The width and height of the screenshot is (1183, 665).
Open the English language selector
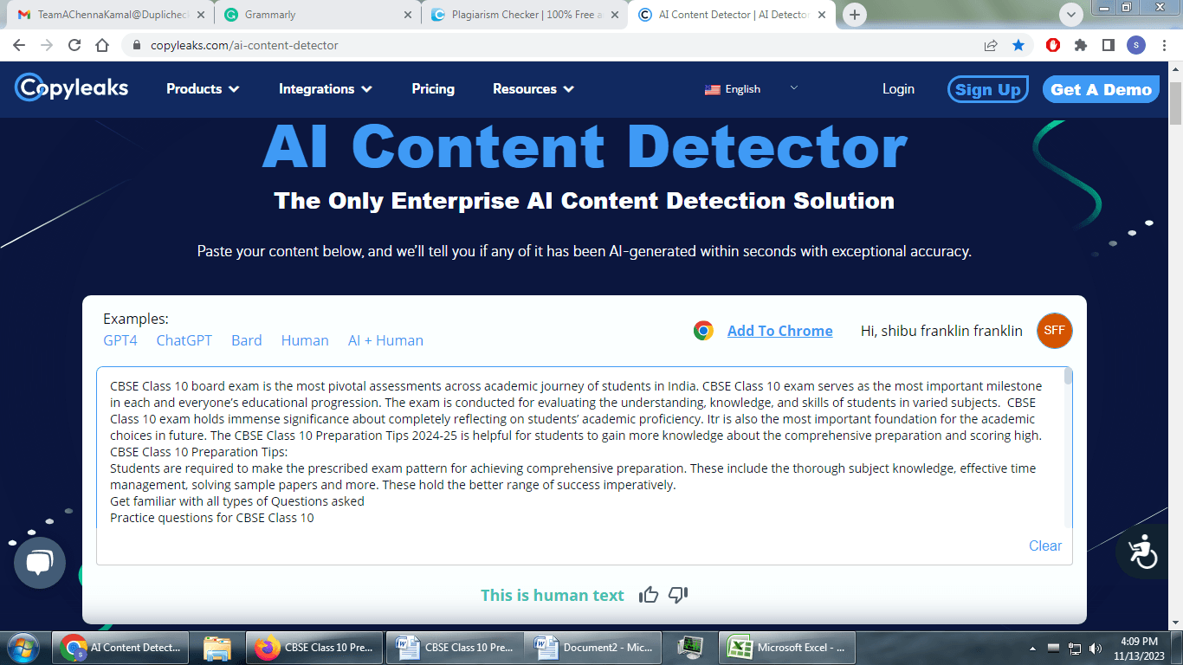pyautogui.click(x=751, y=88)
